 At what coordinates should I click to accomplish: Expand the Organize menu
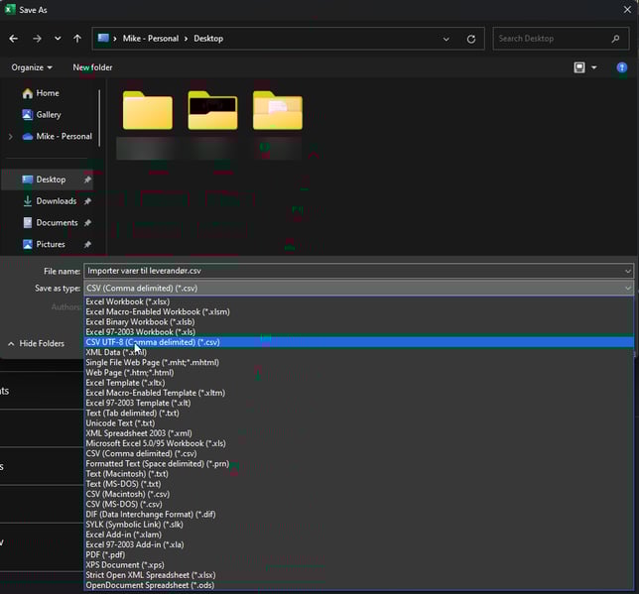(x=32, y=67)
